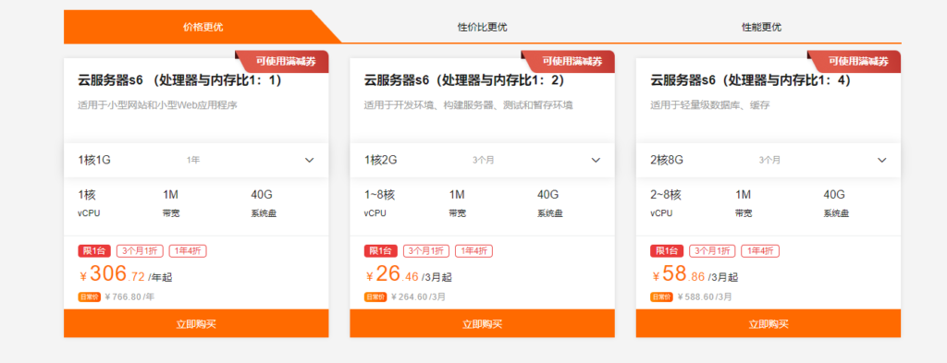Click 限1台 badge on the 1:4 card

pyautogui.click(x=667, y=251)
